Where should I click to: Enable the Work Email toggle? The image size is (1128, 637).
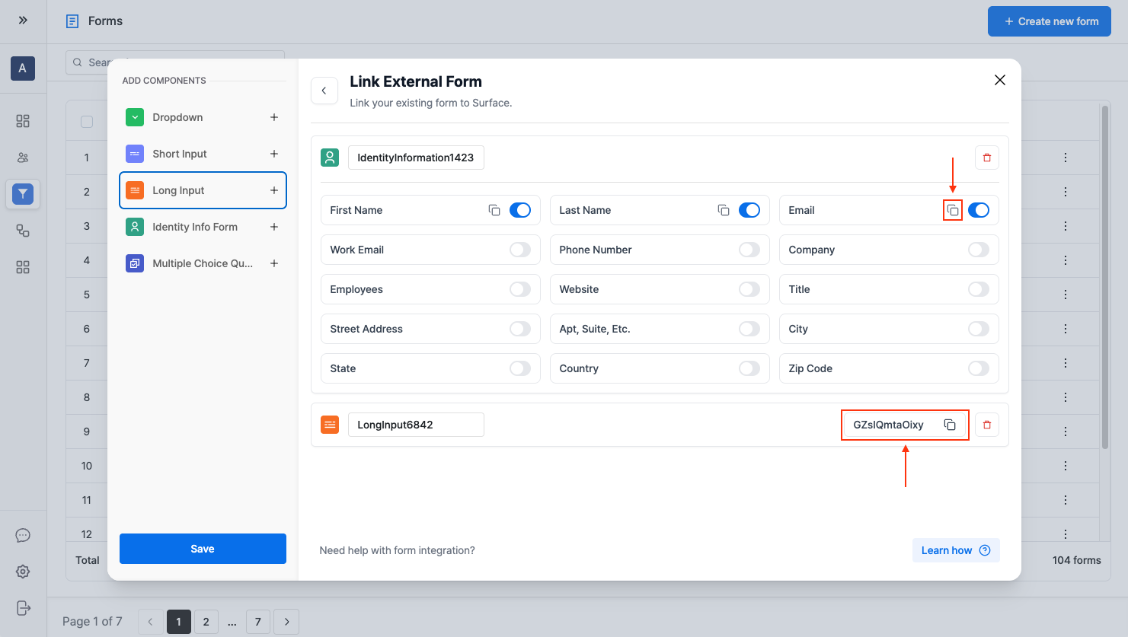[x=520, y=250]
